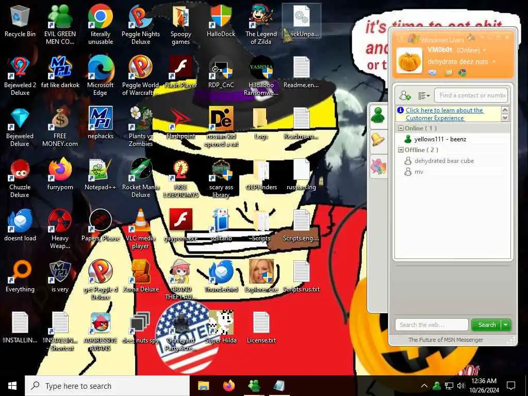Click the Windows Start button
Image resolution: width=528 pixels, height=396 pixels.
pyautogui.click(x=12, y=386)
